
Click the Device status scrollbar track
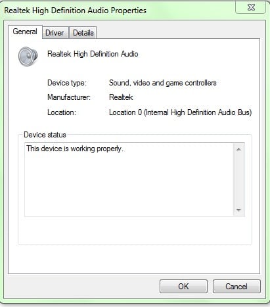coord(238,179)
